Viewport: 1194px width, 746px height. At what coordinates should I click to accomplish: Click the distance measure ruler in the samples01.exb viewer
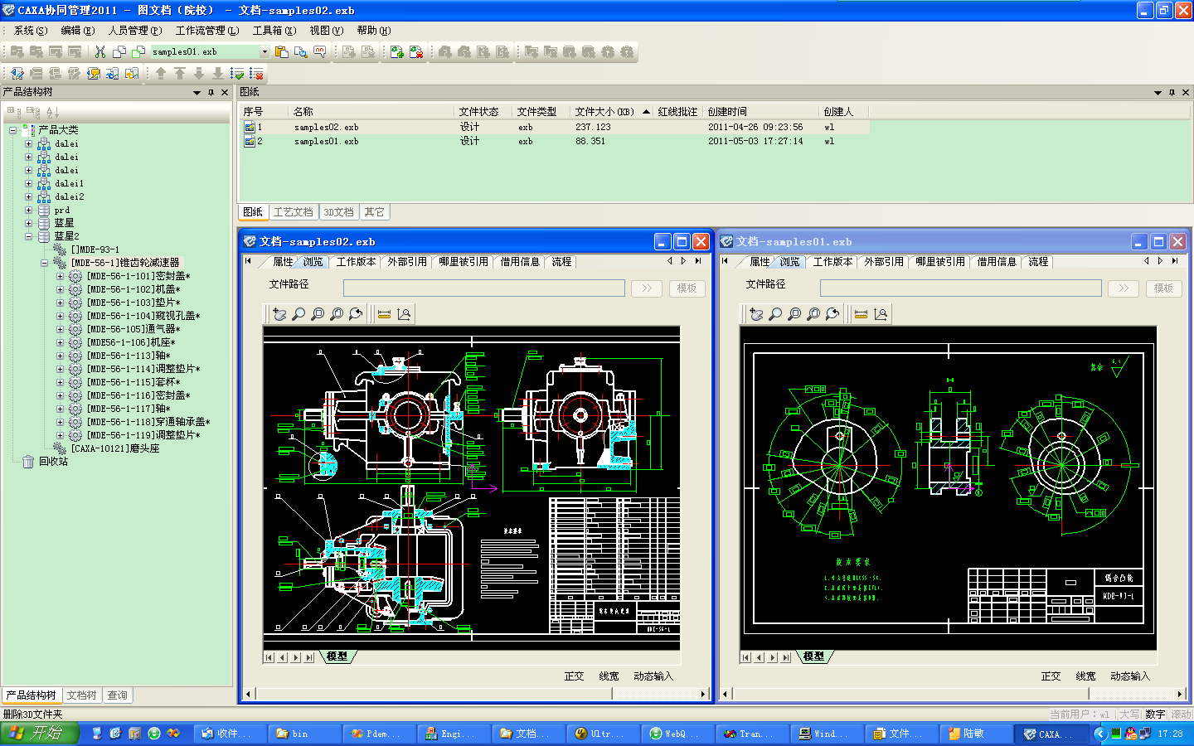pos(861,314)
